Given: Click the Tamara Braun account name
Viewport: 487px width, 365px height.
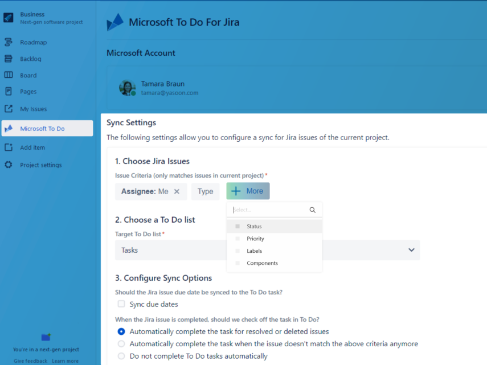Looking at the screenshot, I should point(163,84).
